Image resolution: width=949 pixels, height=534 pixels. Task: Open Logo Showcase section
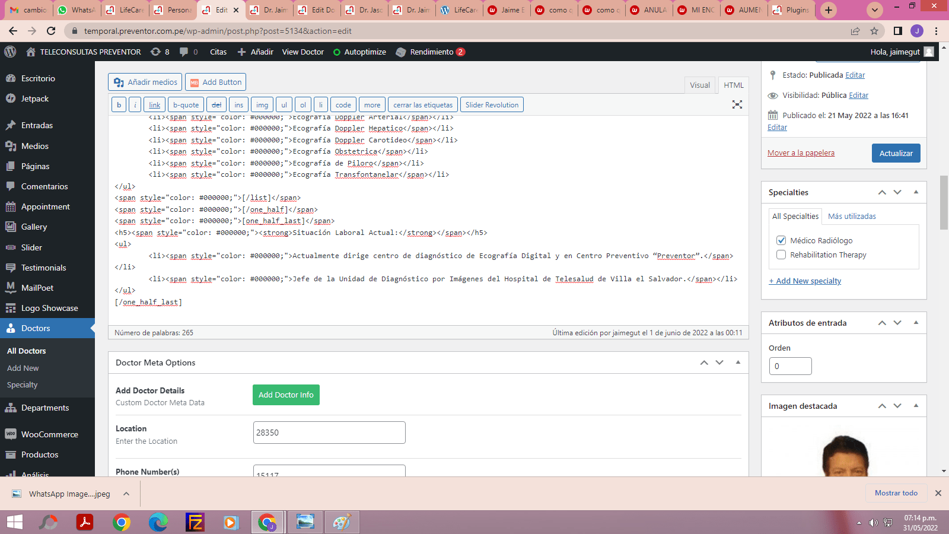[49, 308]
